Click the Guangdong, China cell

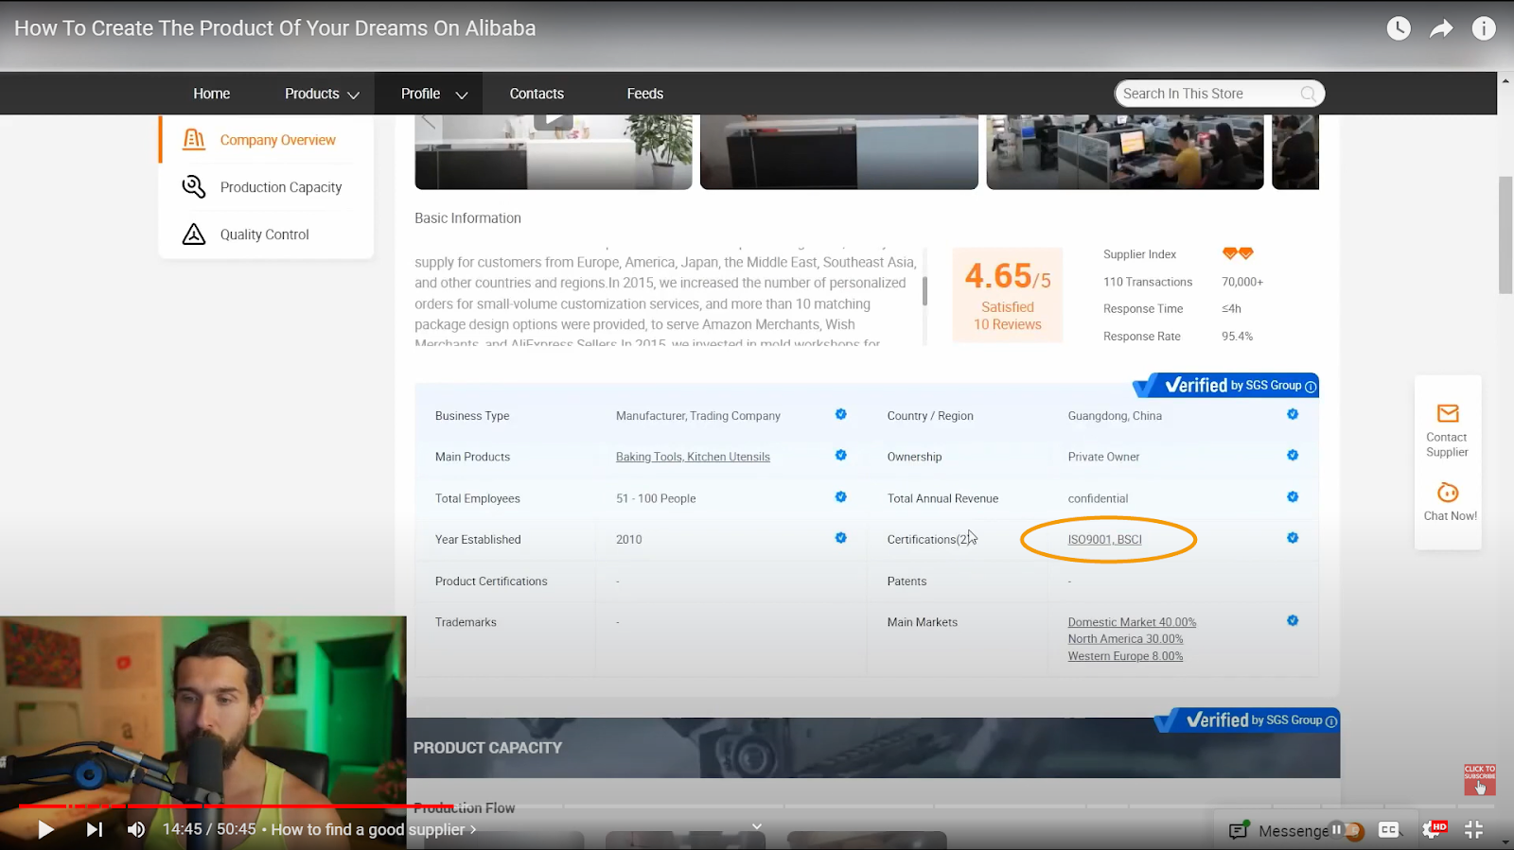[1115, 416]
